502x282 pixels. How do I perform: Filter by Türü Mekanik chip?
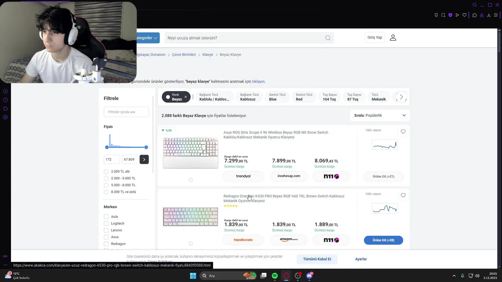click(x=379, y=97)
